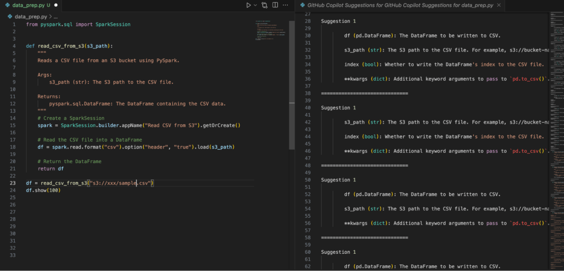Click data_prep.py in the breadcrumb bar

[x=31, y=17]
